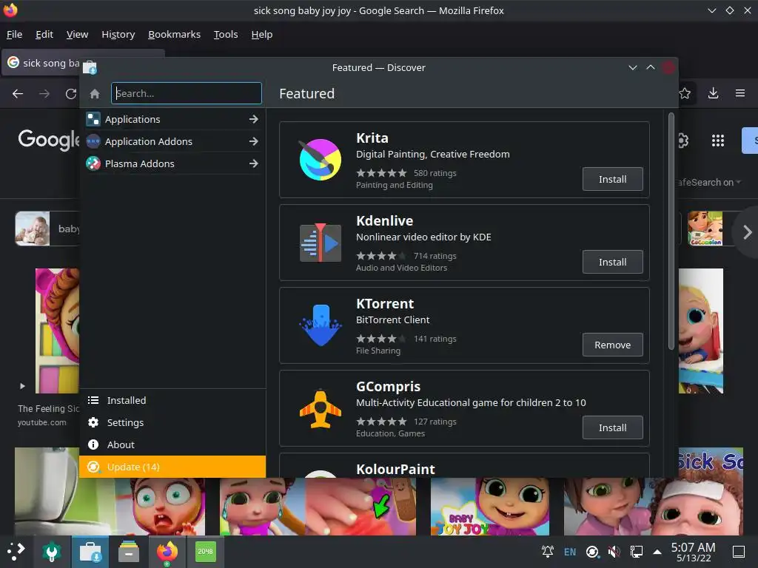The image size is (758, 568).
Task: Open the About page
Action: (172, 444)
